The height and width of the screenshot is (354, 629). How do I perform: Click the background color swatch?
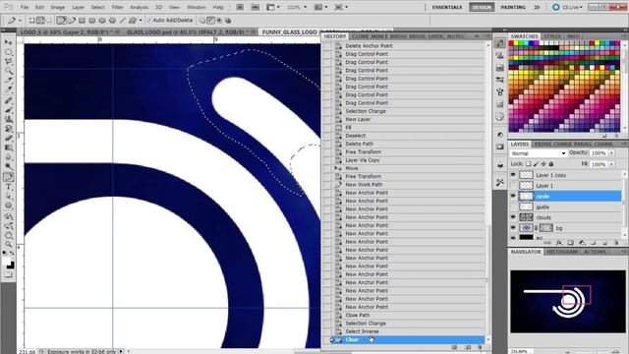coord(11,265)
